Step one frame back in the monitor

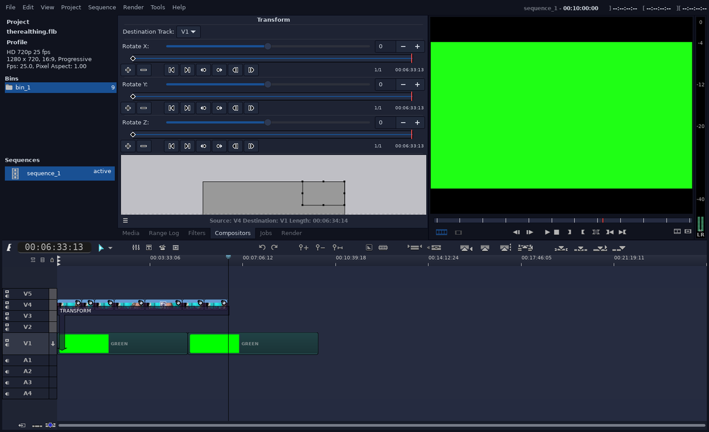tap(516, 233)
